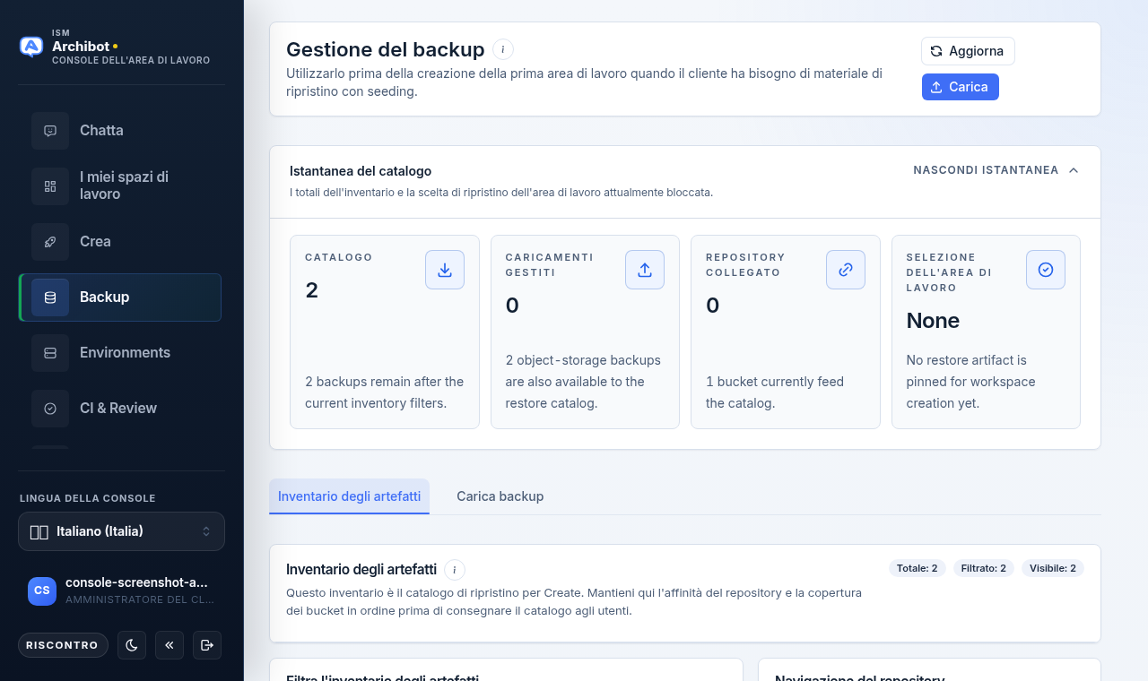Image resolution: width=1148 pixels, height=681 pixels.
Task: Click the CI & Review check icon
Action: pyautogui.click(x=50, y=409)
